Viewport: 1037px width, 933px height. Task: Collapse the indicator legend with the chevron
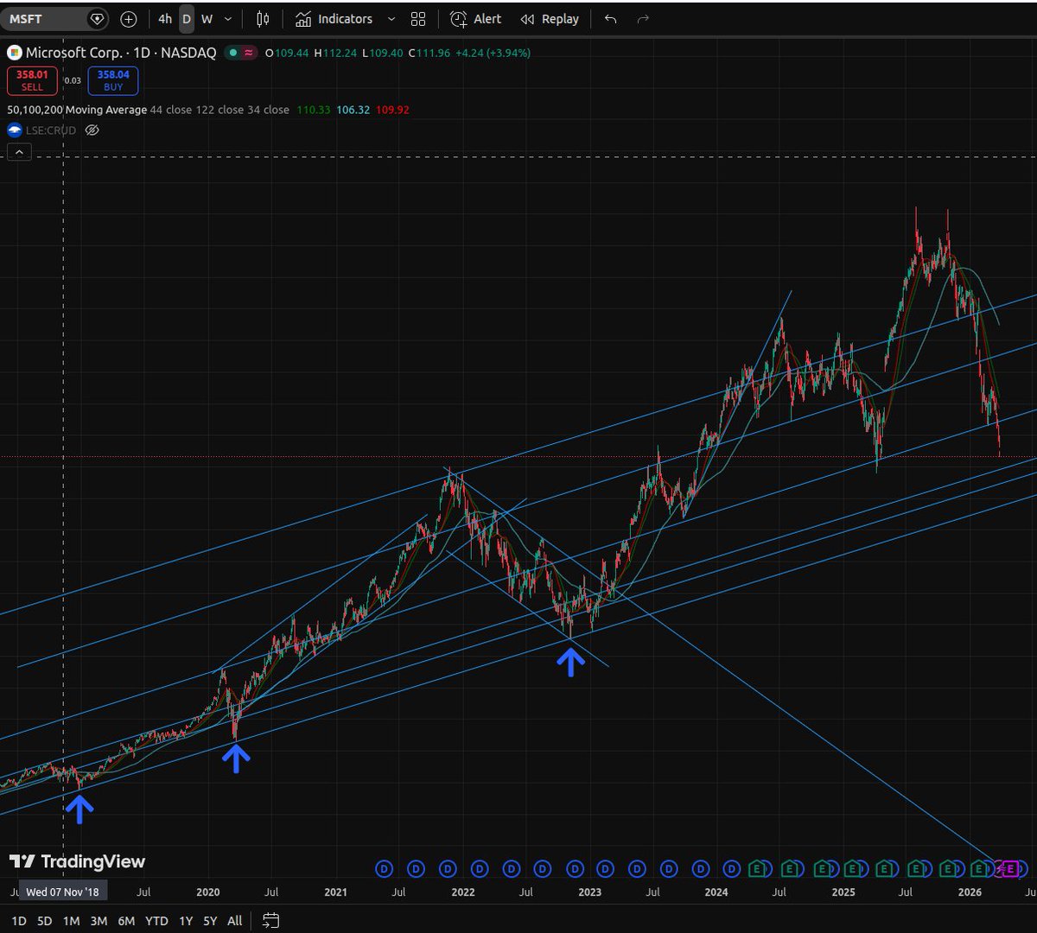[x=19, y=152]
